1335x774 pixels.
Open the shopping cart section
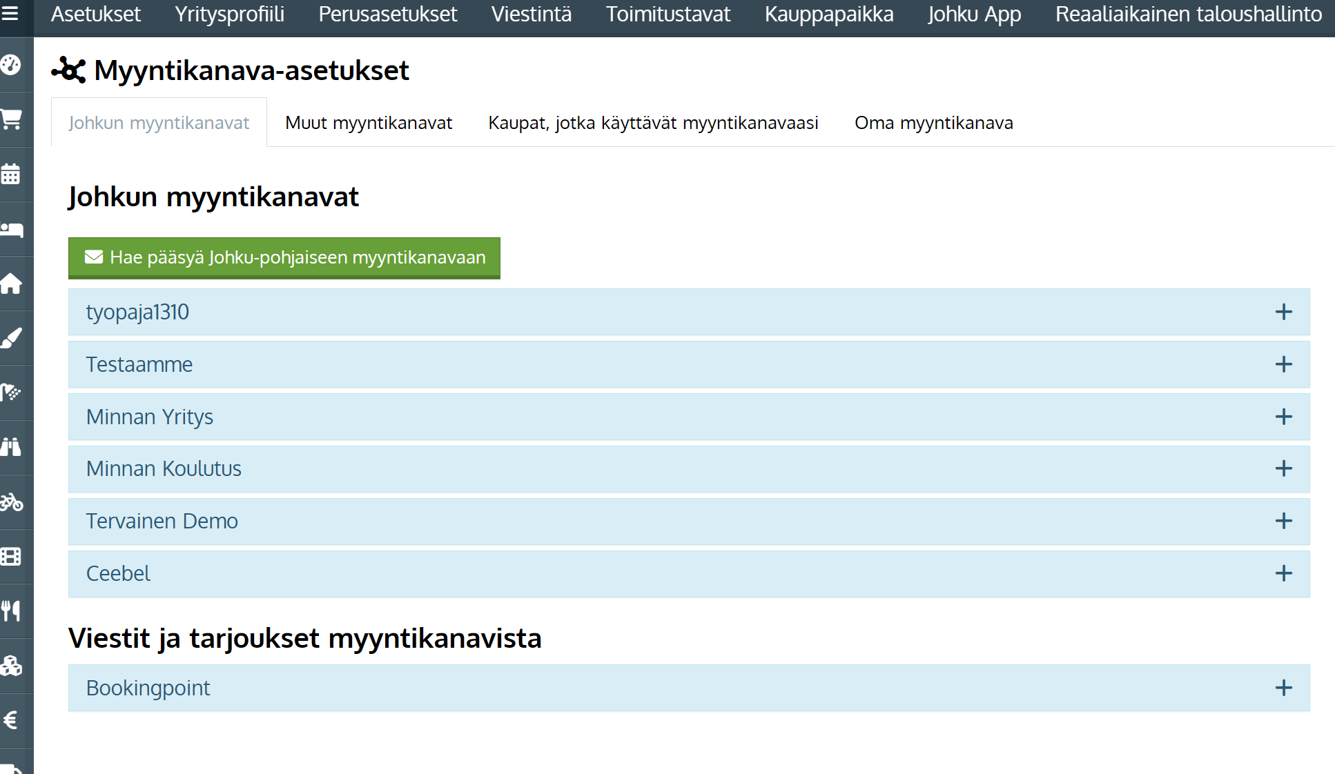click(x=11, y=119)
